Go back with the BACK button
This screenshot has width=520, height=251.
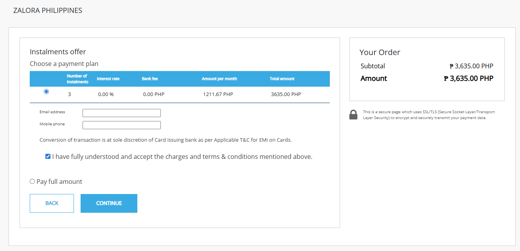pyautogui.click(x=52, y=203)
